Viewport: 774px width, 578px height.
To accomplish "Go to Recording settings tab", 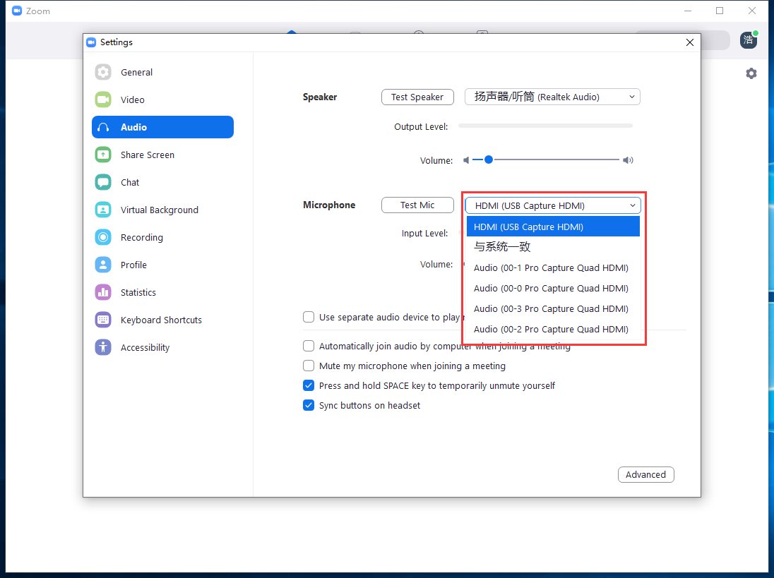I will (x=162, y=237).
